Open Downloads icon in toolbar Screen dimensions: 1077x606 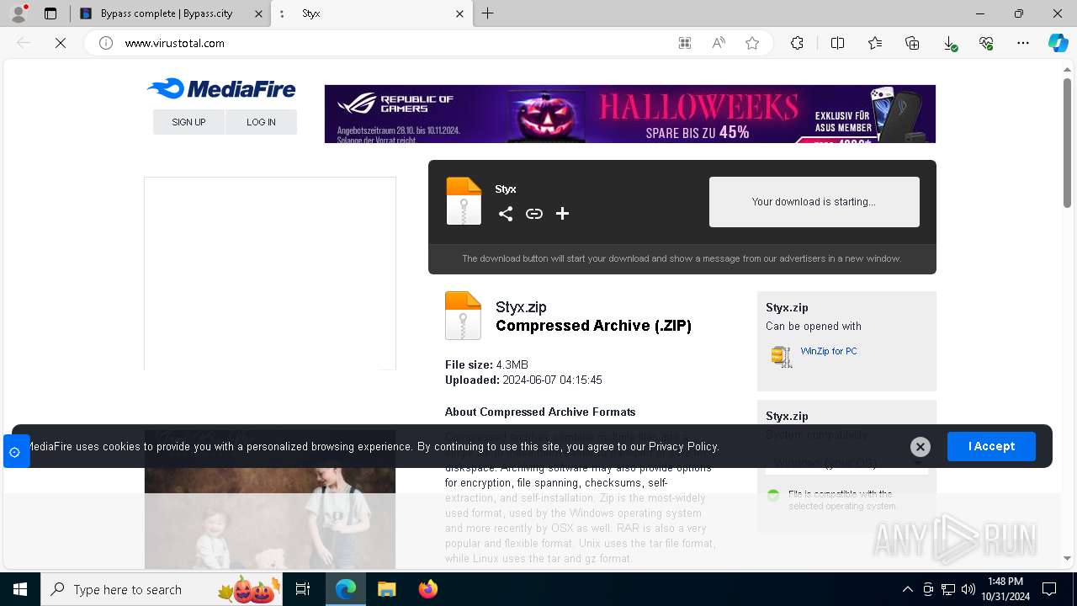click(x=949, y=43)
